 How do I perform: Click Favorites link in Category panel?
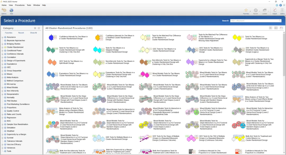8,33
